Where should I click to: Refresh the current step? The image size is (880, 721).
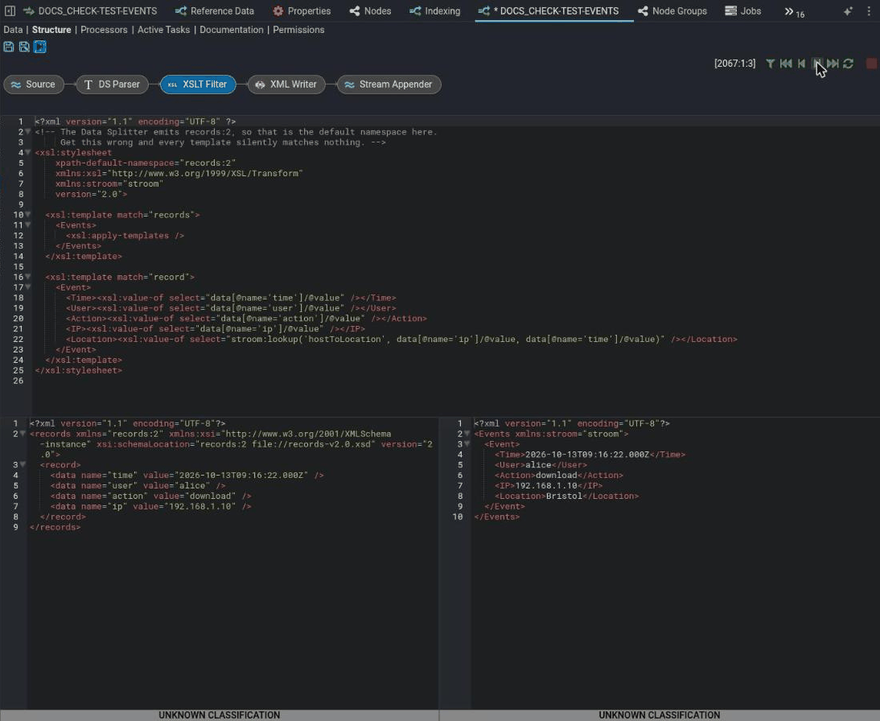click(x=848, y=64)
